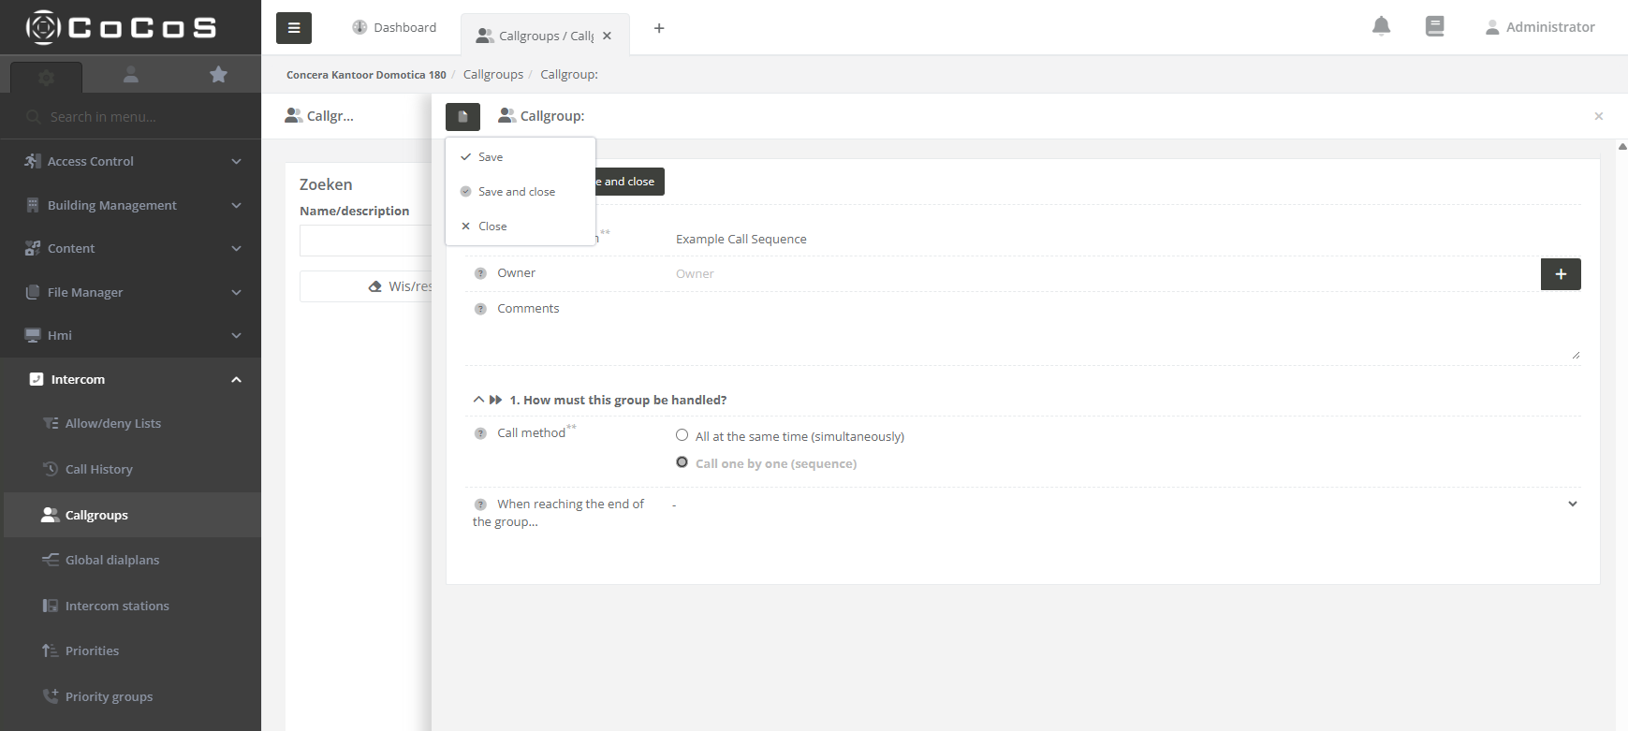Open the user profile sidebar tab
1628x731 pixels.
131,75
